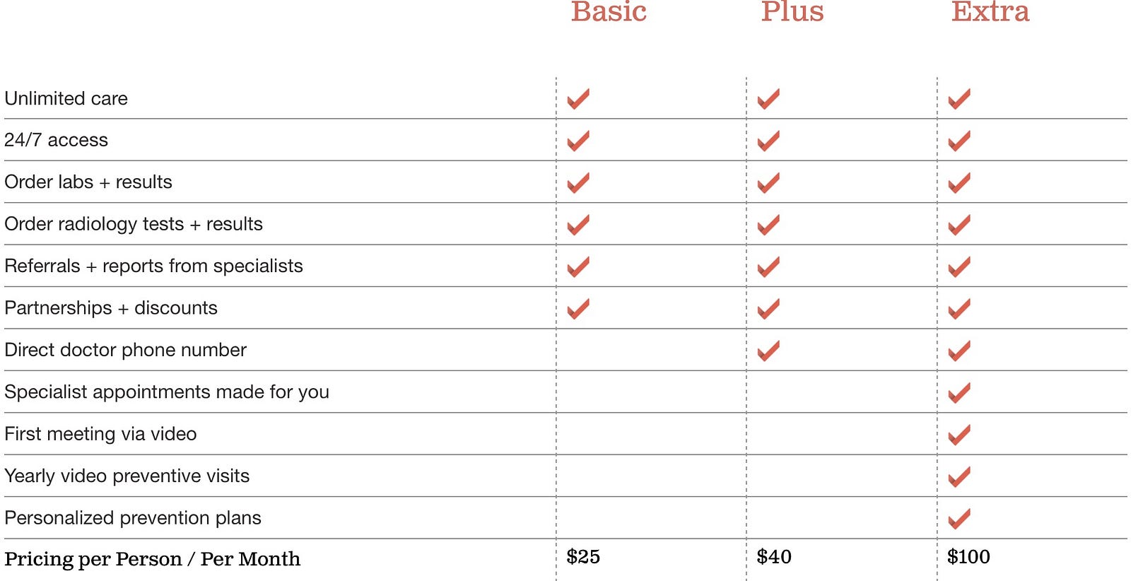Click the Basic checkmark for Partnerships + discounts
The height and width of the screenshot is (581, 1131).
pos(578,309)
